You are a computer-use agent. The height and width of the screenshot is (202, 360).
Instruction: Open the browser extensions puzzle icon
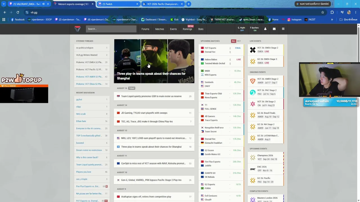[332, 12]
